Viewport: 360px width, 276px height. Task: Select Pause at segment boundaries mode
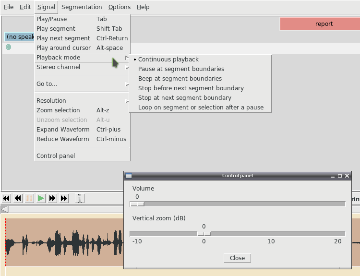(200, 69)
